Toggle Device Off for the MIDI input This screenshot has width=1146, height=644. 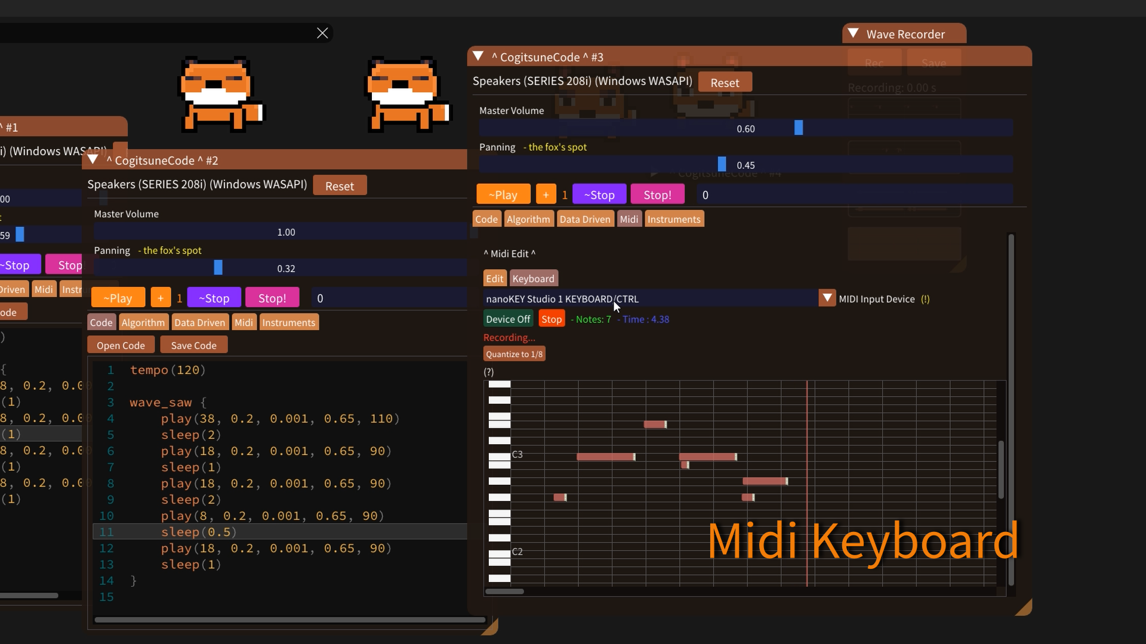coord(508,318)
